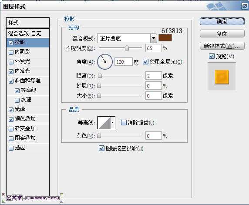Click the 距离 distance slider handle
This screenshot has height=205, width=249.
pyautogui.click(x=100, y=75)
